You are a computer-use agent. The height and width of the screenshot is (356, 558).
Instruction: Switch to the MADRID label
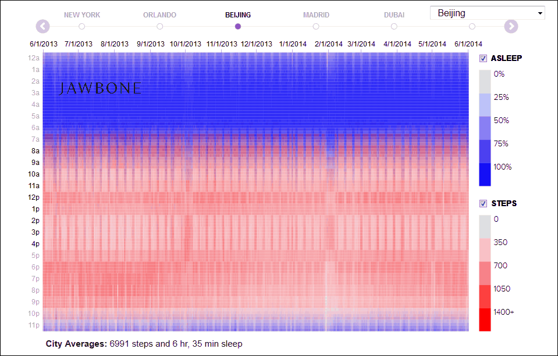tap(316, 15)
